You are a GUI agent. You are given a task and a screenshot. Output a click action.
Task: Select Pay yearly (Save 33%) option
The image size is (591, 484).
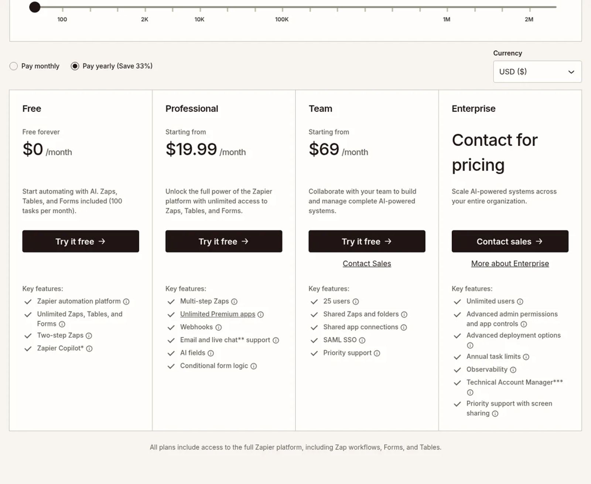point(75,66)
